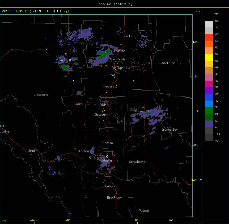Click the purple 36-39 dBZ legend swatch
229x224 pixels.
209,91
